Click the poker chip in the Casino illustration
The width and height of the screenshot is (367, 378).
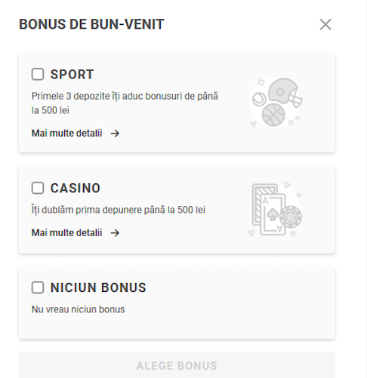291,217
